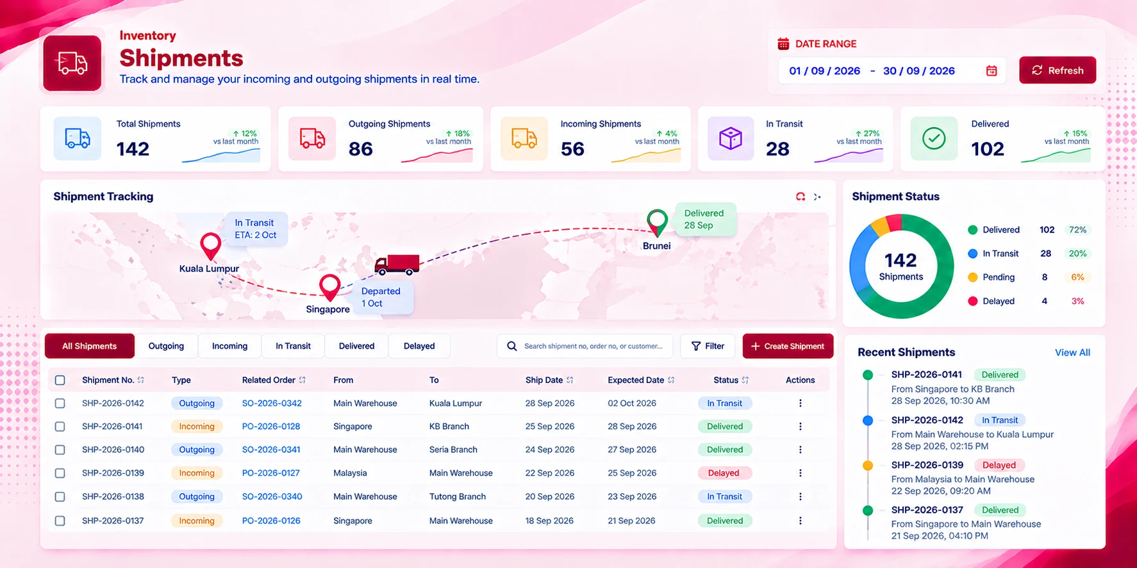The height and width of the screenshot is (568, 1137).
Task: Click the yellow Pending legend dot
Action: [x=972, y=277]
